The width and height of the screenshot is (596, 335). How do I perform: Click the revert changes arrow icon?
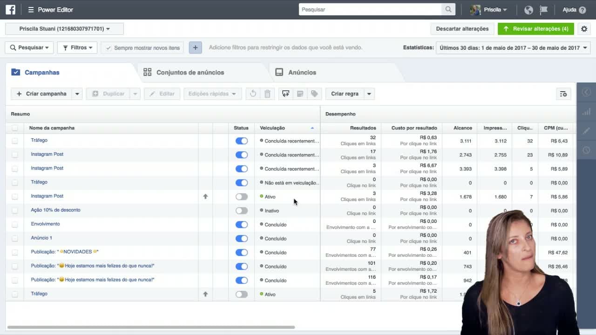click(x=253, y=94)
